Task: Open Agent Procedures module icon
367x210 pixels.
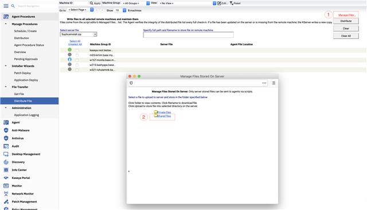Action: pyautogui.click(x=6, y=17)
